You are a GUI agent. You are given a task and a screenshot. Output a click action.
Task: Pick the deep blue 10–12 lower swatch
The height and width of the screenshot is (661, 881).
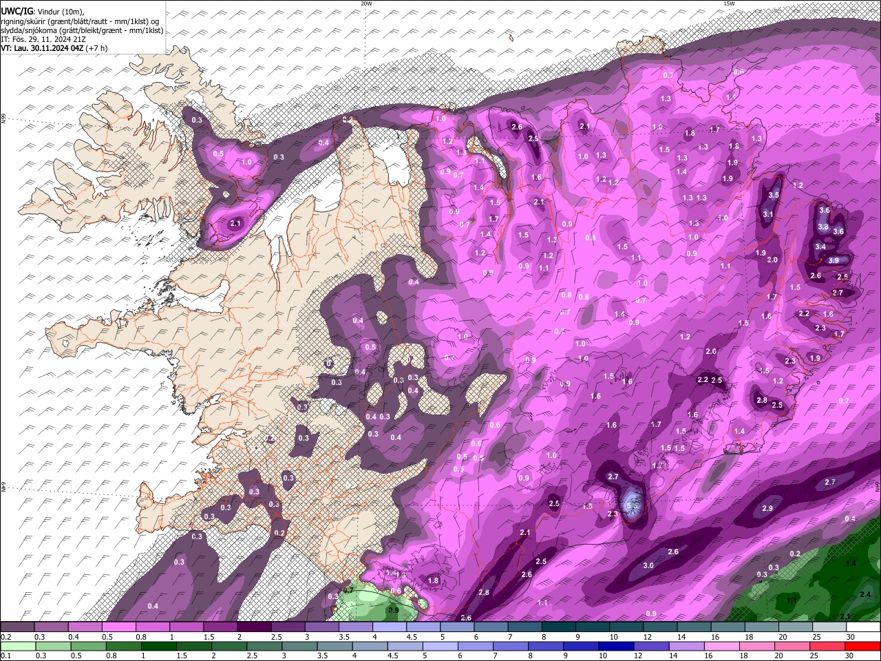click(616, 646)
